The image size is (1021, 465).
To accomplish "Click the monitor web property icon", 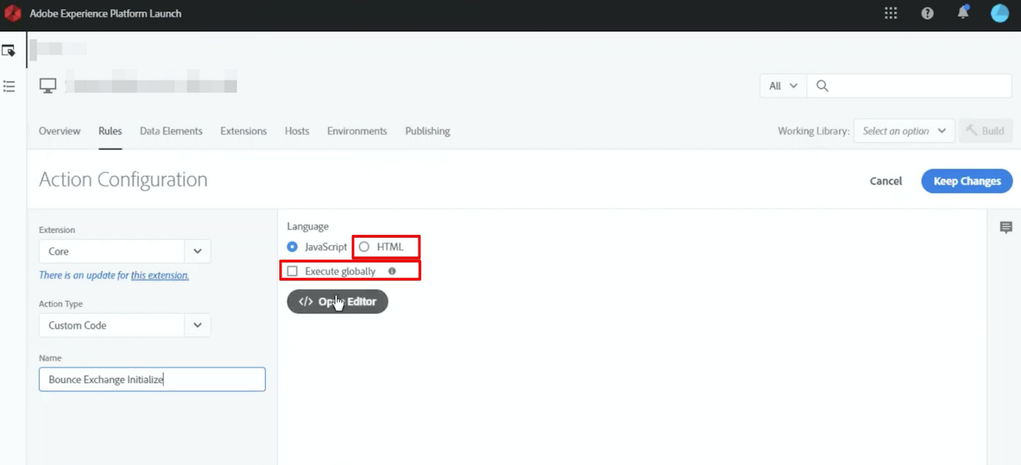I will point(48,85).
